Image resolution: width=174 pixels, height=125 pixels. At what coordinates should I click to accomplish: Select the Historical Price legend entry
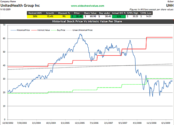tap(20, 30)
